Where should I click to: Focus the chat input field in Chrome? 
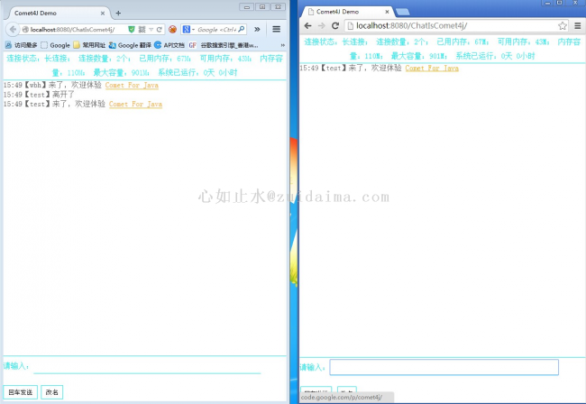point(444,367)
